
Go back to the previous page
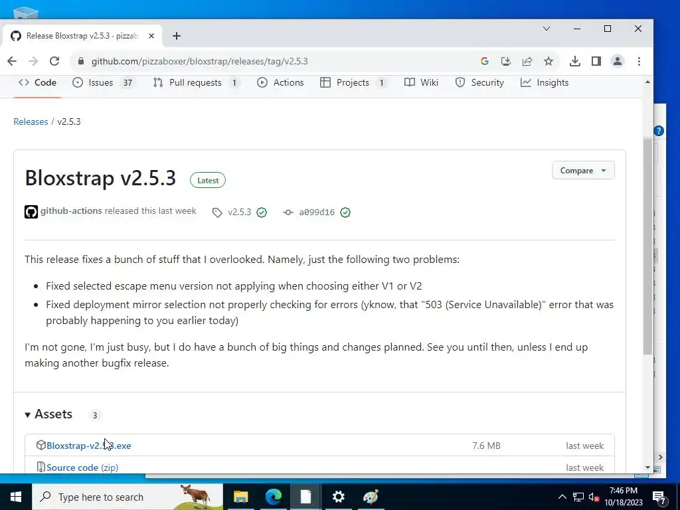pos(12,61)
